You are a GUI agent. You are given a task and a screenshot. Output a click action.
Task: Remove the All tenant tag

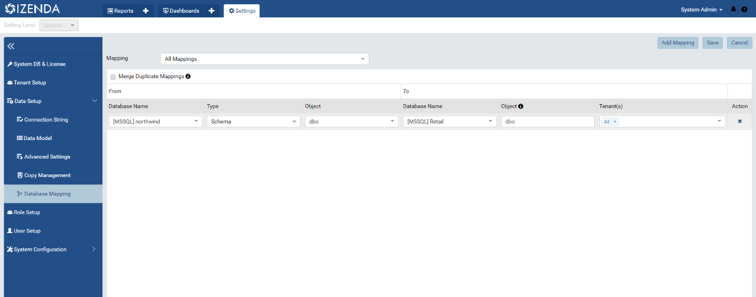pos(615,122)
